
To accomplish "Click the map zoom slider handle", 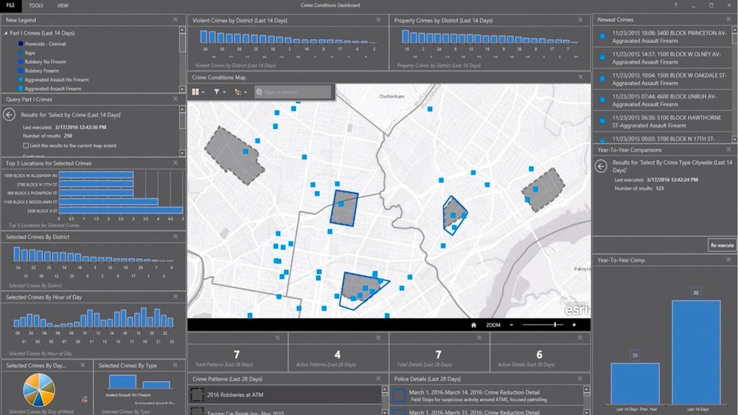I will pyautogui.click(x=555, y=325).
